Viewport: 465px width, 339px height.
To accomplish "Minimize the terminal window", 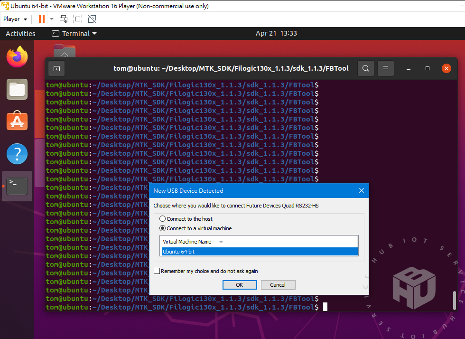I will [x=409, y=68].
